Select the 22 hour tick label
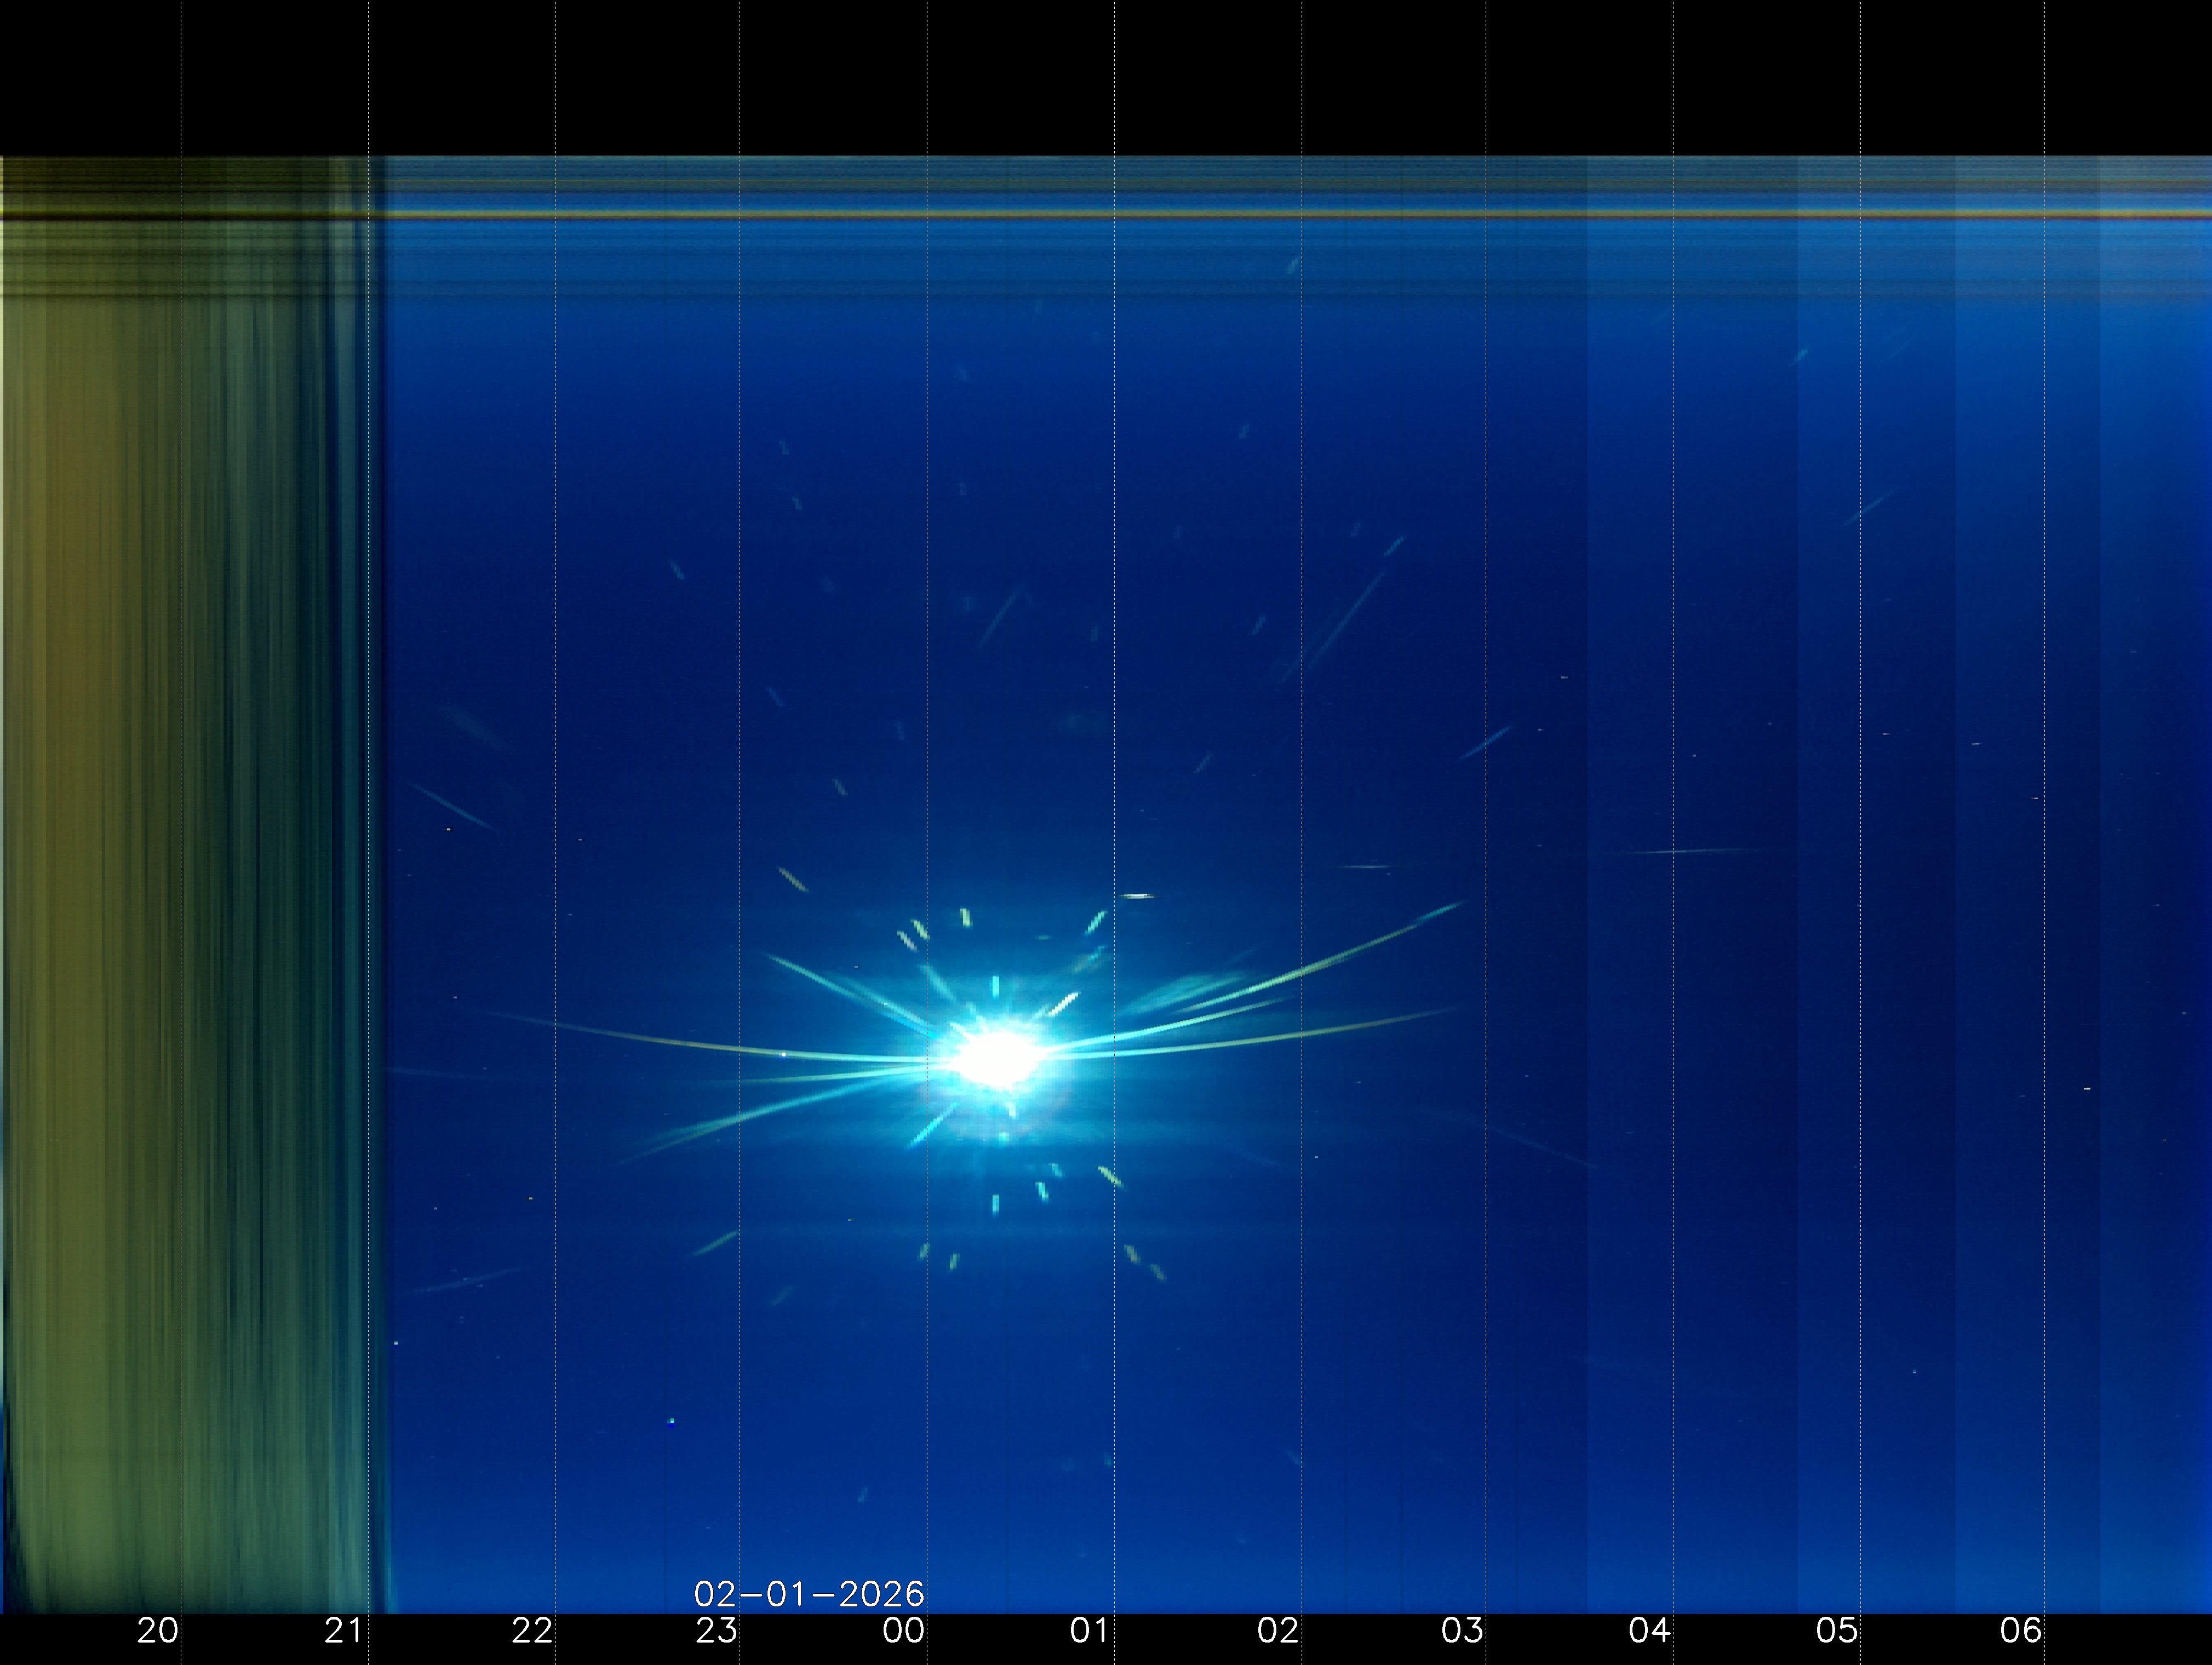 [x=532, y=1631]
